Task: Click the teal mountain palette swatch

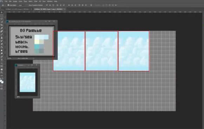Action: [x=37, y=46]
